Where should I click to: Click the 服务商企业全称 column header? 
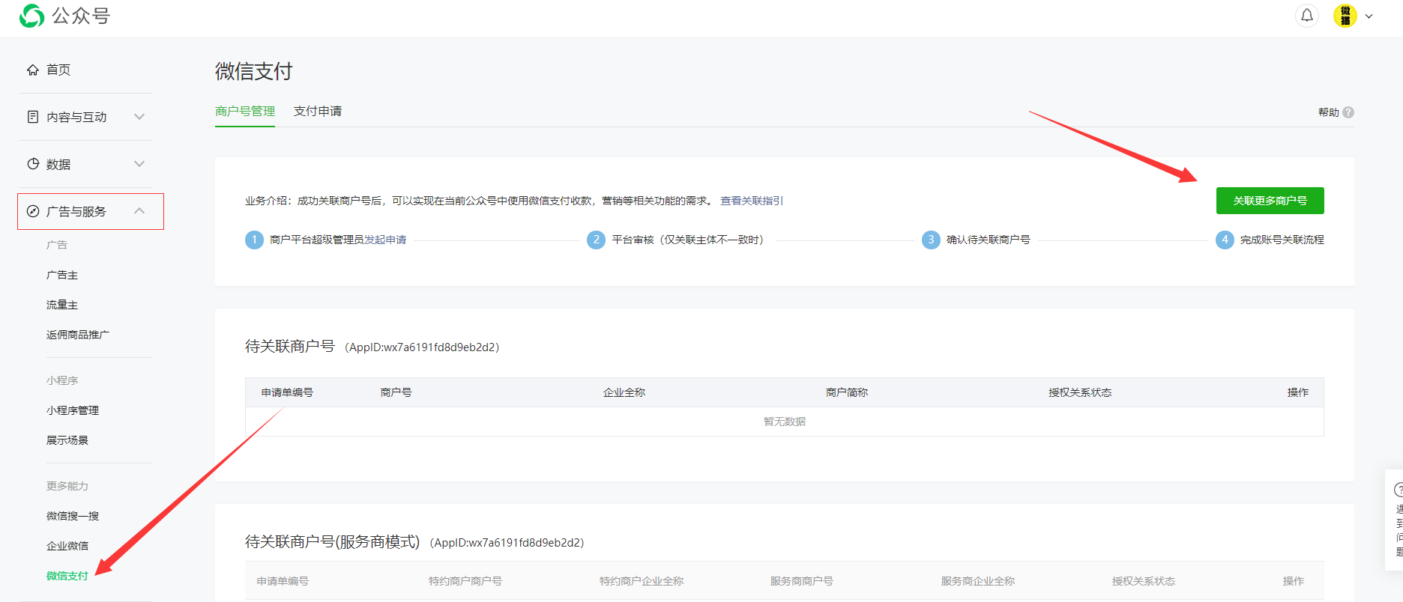(x=978, y=581)
